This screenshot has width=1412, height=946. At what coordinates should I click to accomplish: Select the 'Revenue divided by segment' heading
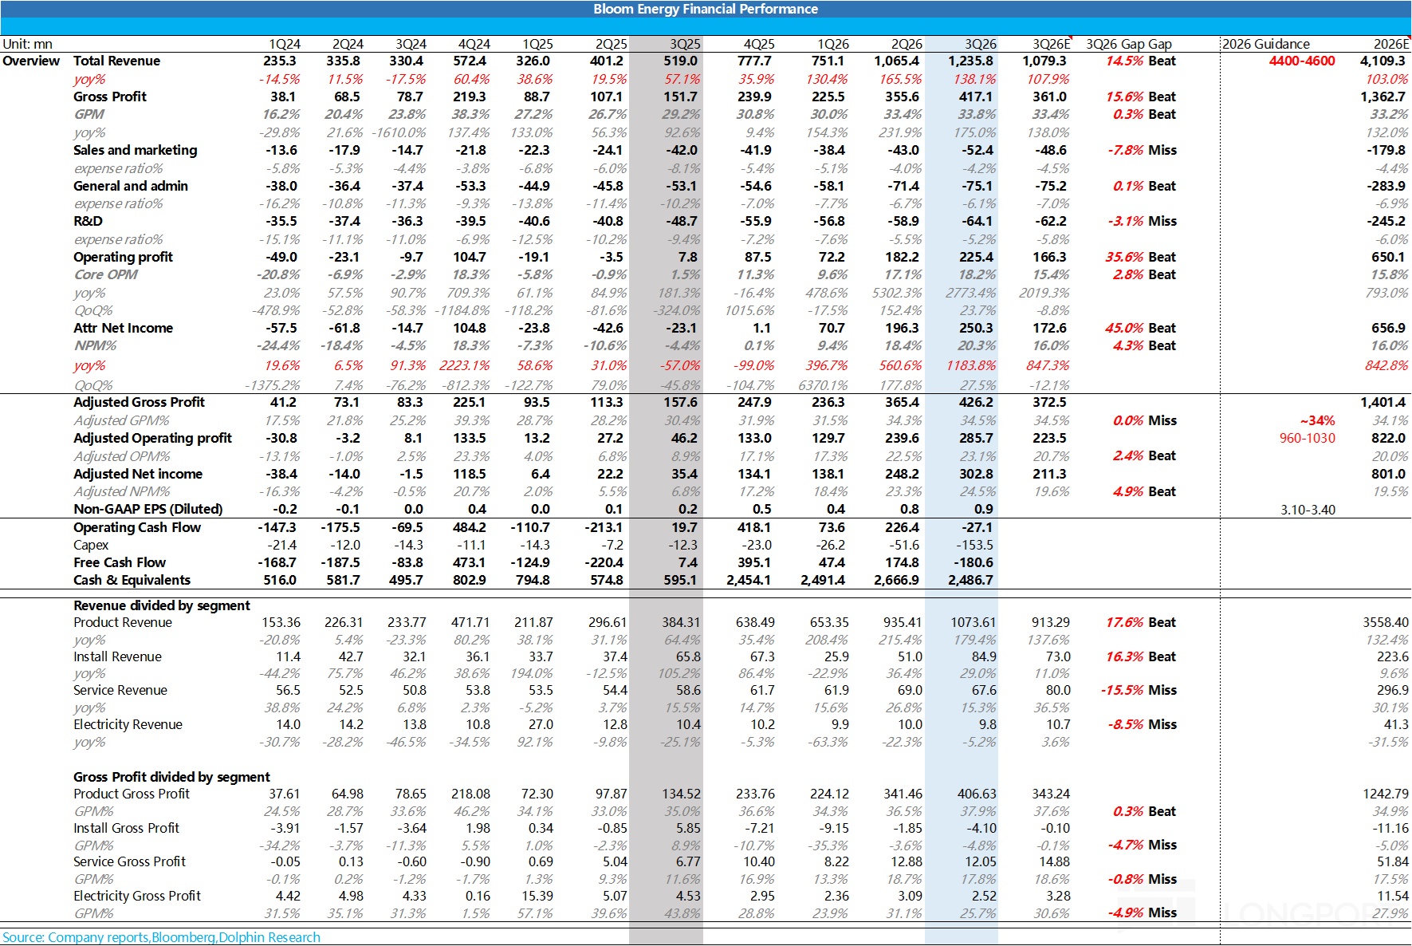162,605
